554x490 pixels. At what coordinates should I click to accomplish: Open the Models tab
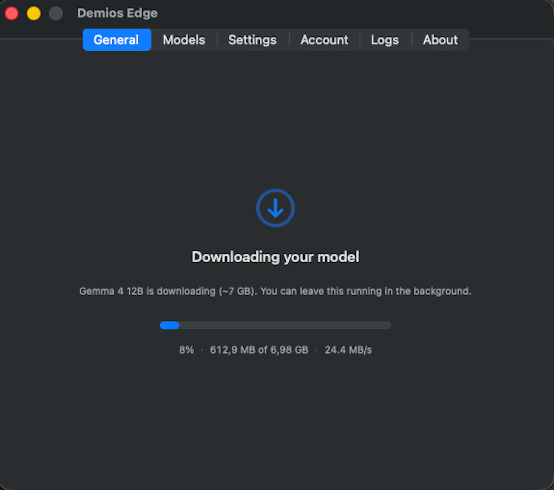(184, 40)
